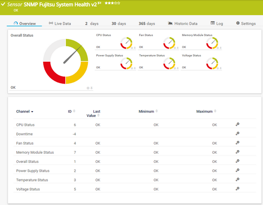Open the Overview tab

[x=25, y=23]
